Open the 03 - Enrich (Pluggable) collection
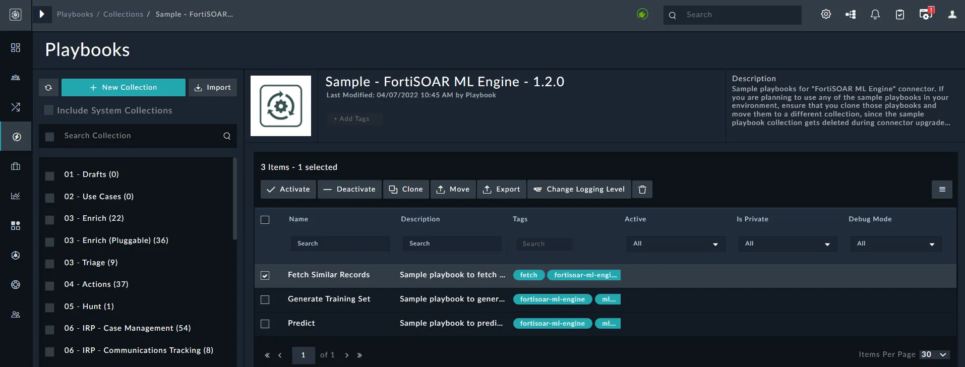965x367 pixels. [116, 240]
